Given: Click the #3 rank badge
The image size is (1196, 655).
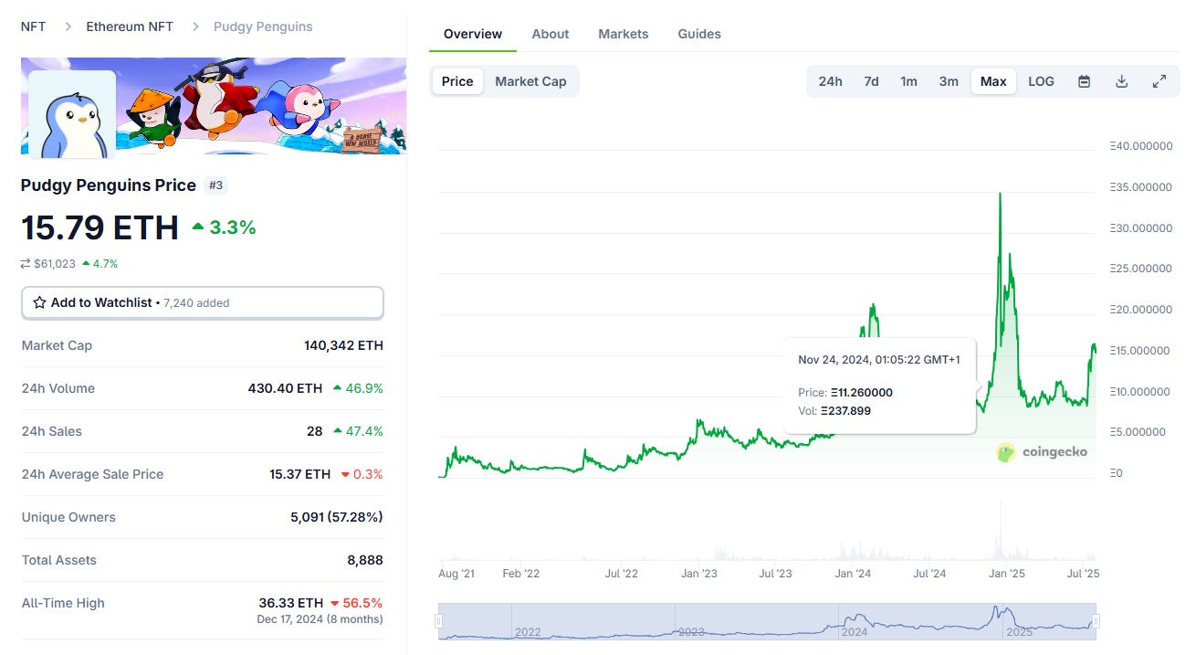Looking at the screenshot, I should coord(215,185).
